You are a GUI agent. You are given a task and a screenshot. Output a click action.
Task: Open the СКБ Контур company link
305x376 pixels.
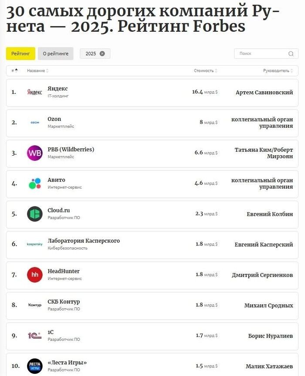pos(64,302)
